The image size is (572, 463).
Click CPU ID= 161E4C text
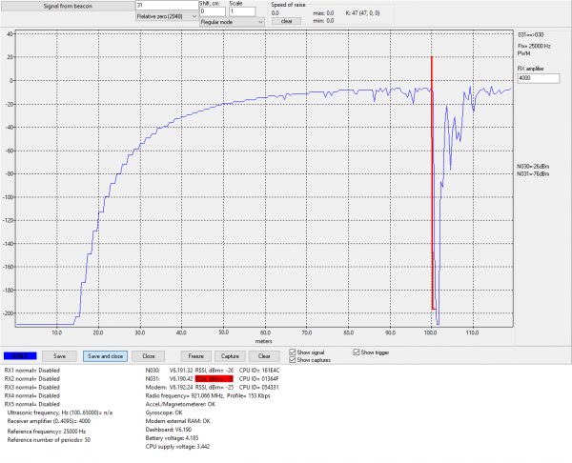tap(259, 371)
